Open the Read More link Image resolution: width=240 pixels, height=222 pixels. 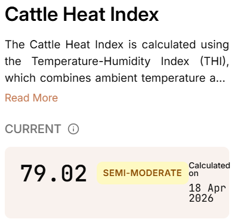click(32, 98)
